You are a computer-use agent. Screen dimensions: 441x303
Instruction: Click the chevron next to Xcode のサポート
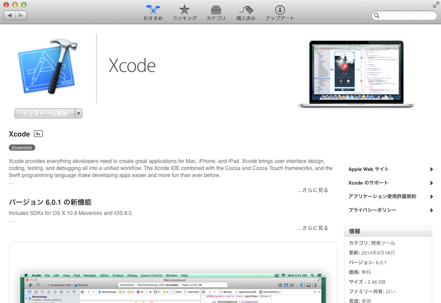431,183
